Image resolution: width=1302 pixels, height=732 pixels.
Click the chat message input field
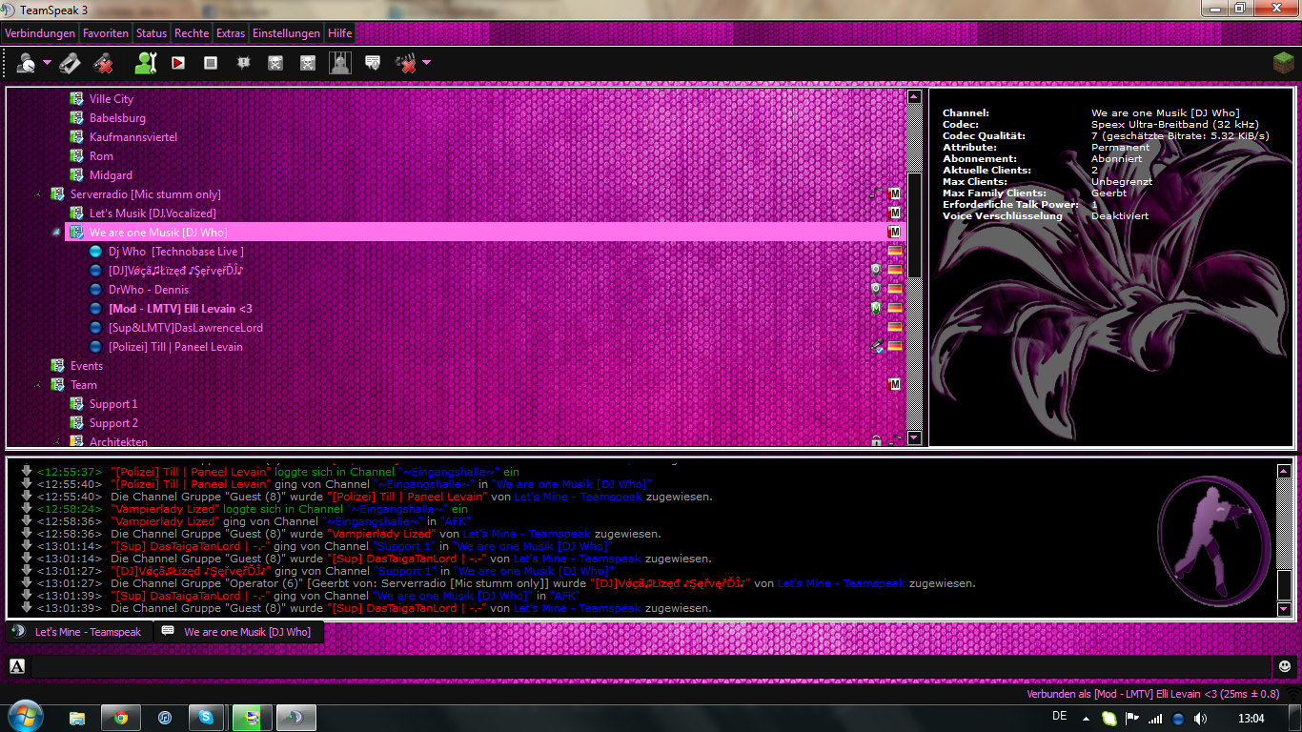coord(648,666)
